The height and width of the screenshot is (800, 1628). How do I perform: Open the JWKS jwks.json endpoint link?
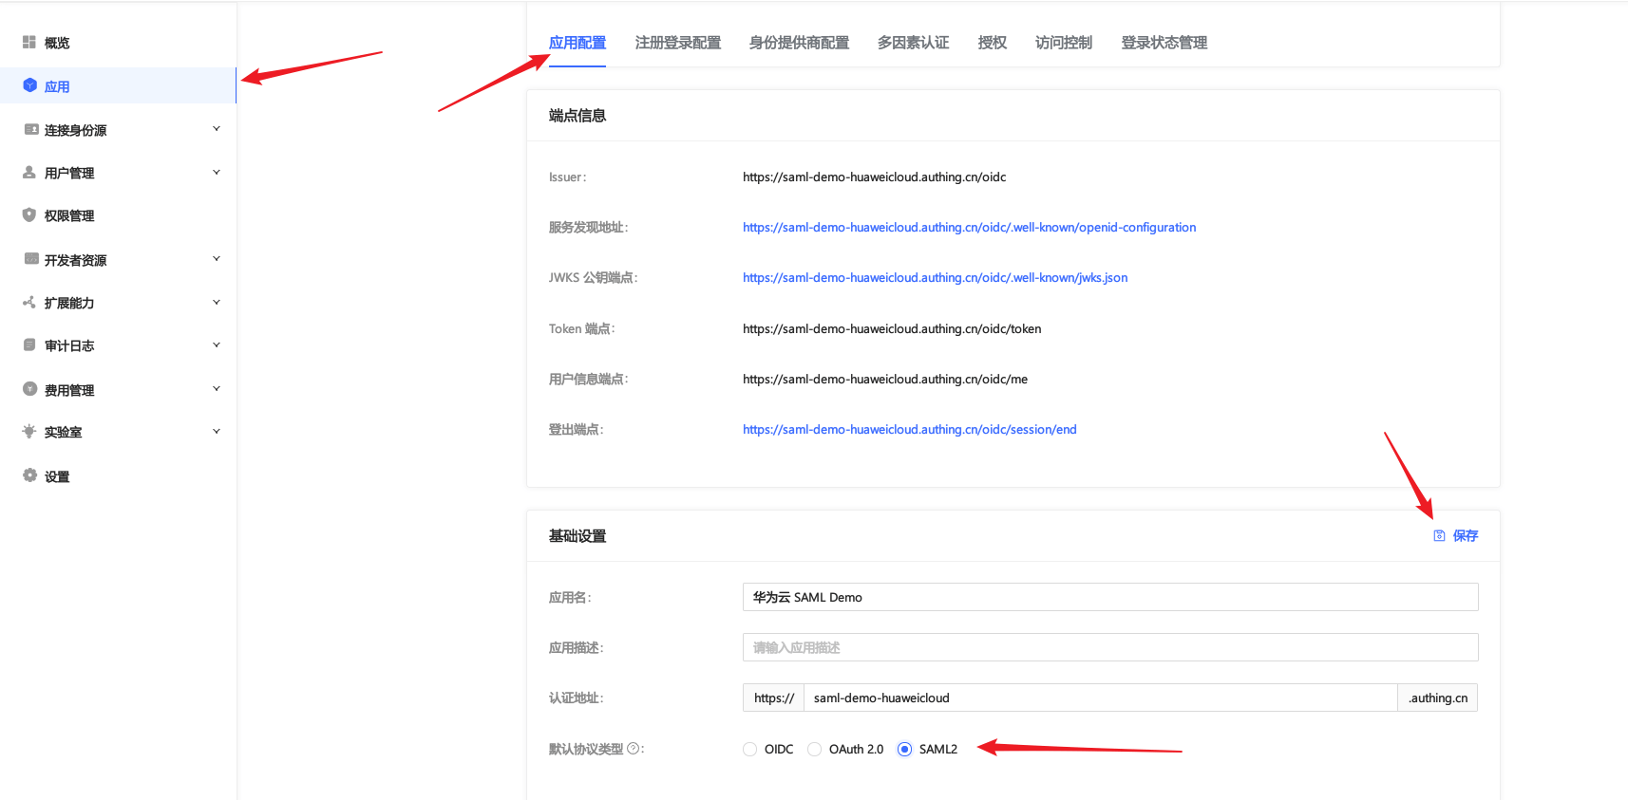935,278
